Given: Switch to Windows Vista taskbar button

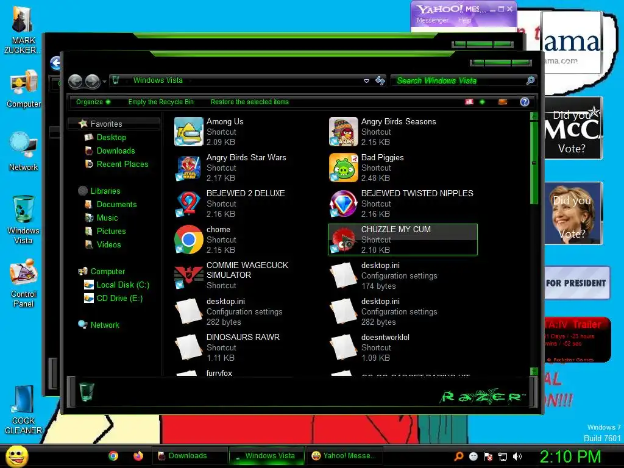Looking at the screenshot, I should pyautogui.click(x=267, y=456).
